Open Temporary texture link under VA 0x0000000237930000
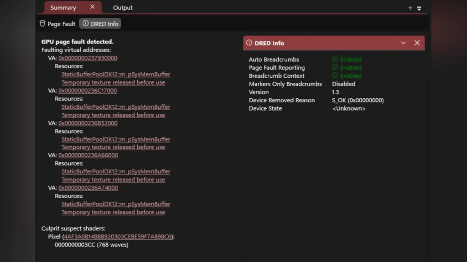Screen dimensions: 467x262 coord(113,82)
